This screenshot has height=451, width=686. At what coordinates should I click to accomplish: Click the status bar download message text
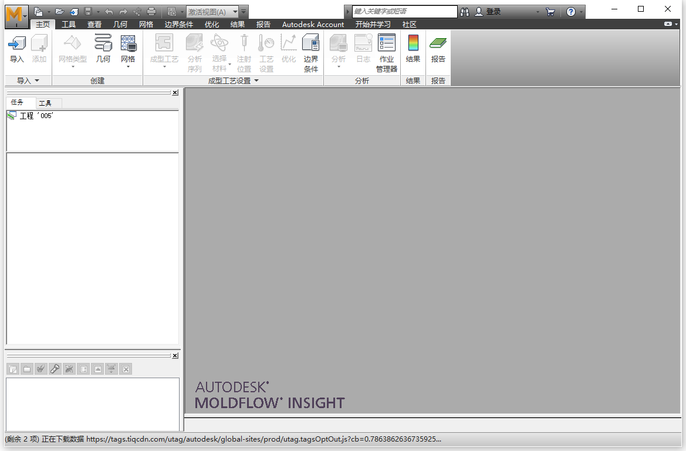(x=223, y=439)
